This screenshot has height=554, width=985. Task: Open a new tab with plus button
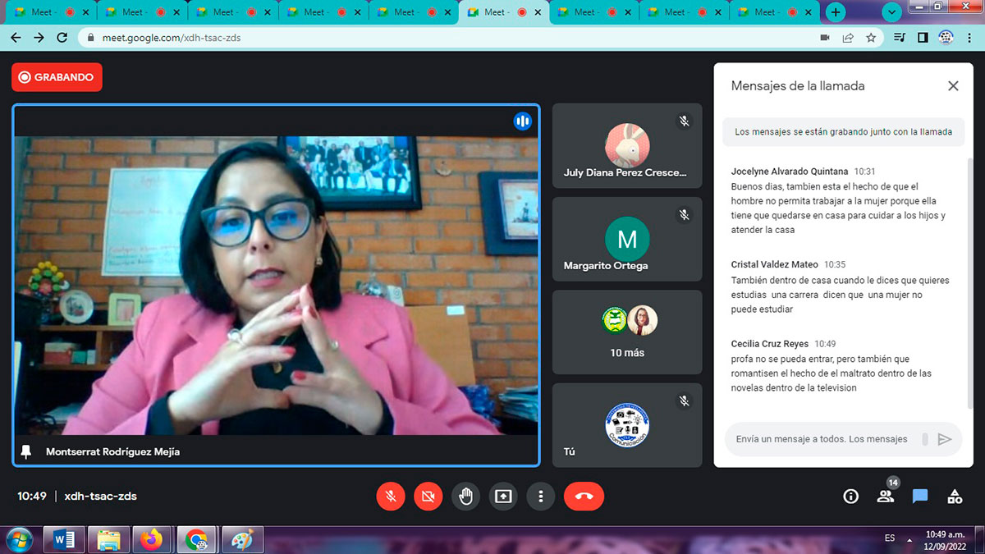[836, 12]
